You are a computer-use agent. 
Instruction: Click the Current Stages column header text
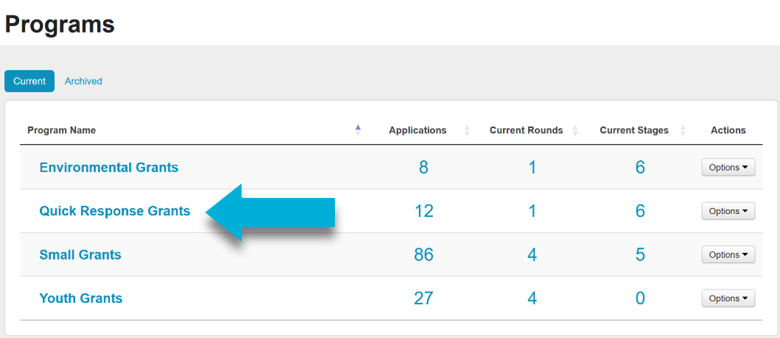pos(634,130)
